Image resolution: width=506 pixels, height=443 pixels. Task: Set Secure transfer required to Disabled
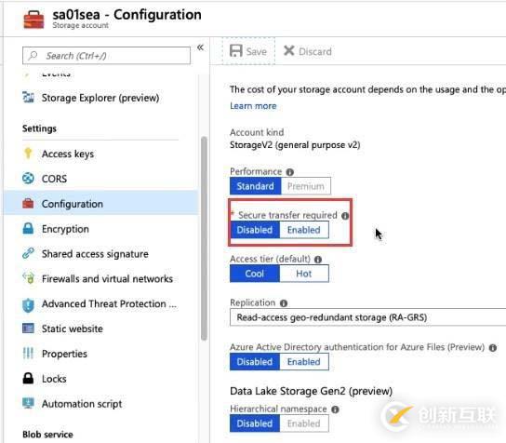pos(255,230)
